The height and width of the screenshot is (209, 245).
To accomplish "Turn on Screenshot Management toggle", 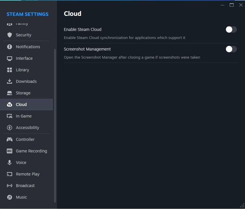I will (231, 49).
